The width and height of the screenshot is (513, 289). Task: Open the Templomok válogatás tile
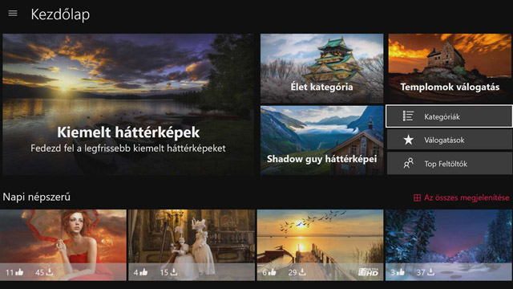pyautogui.click(x=450, y=68)
